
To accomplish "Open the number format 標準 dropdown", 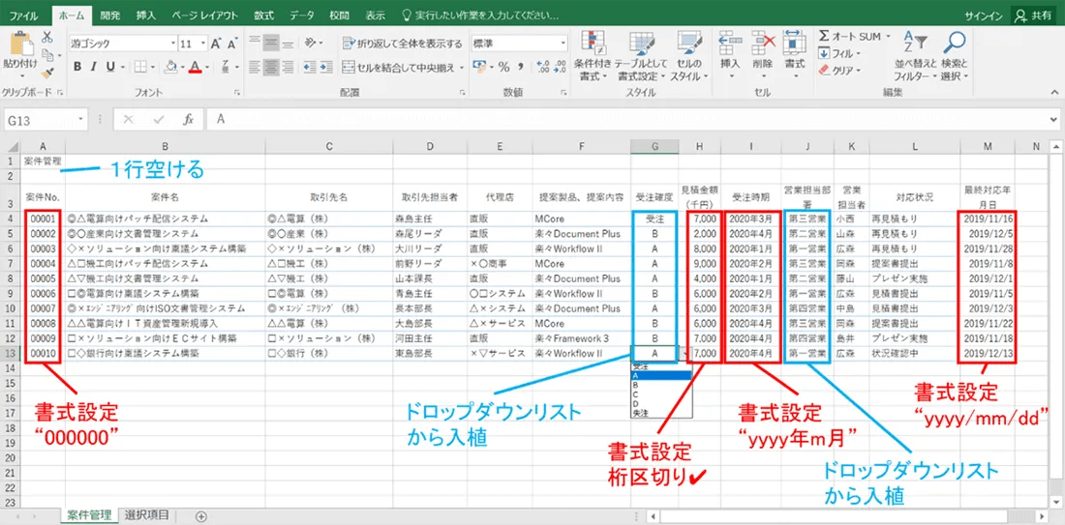I will pyautogui.click(x=563, y=43).
